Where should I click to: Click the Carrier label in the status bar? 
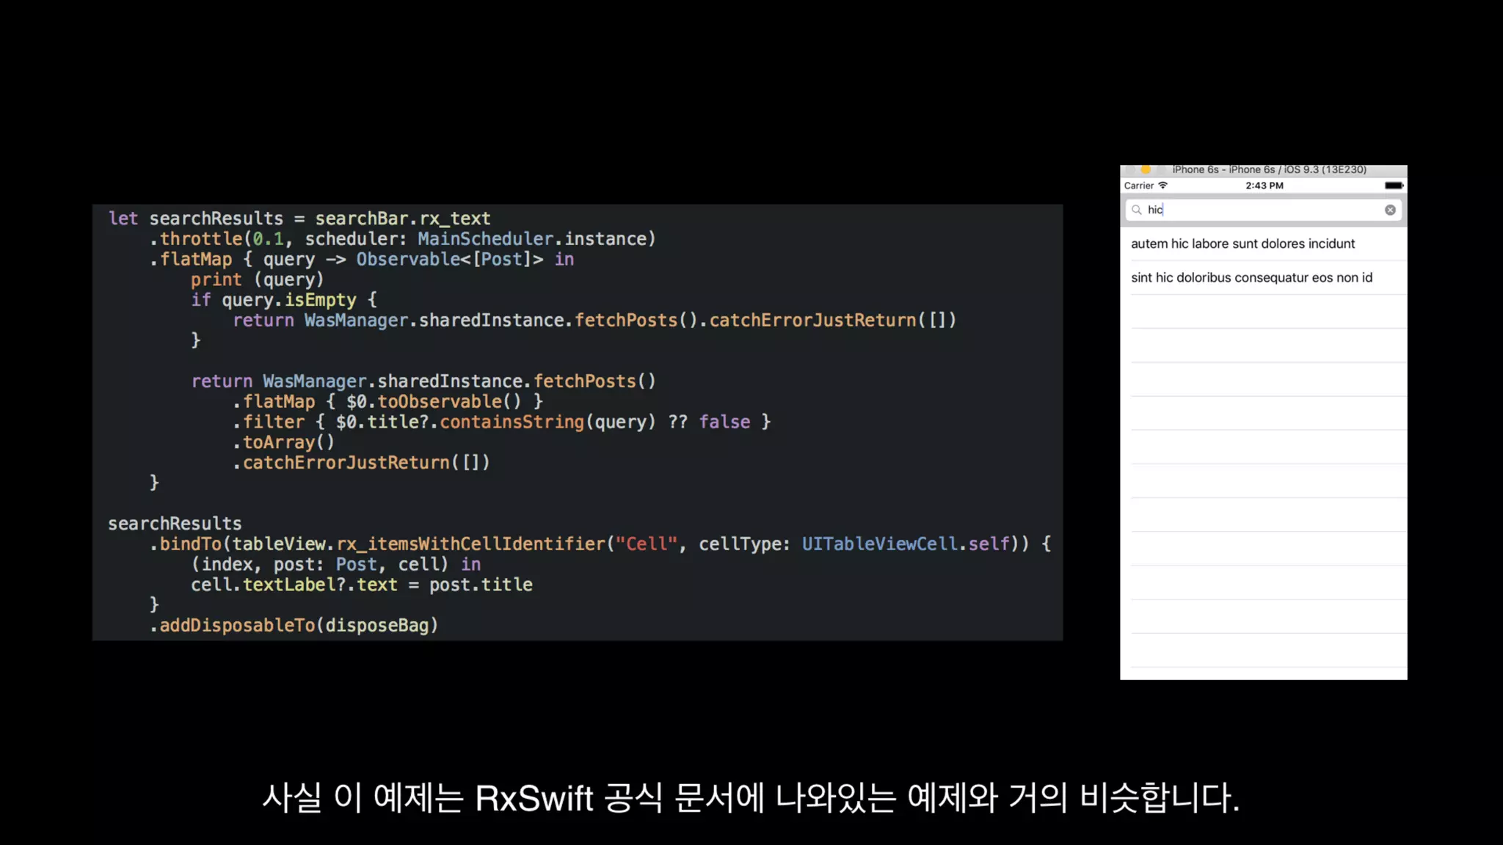coord(1138,186)
